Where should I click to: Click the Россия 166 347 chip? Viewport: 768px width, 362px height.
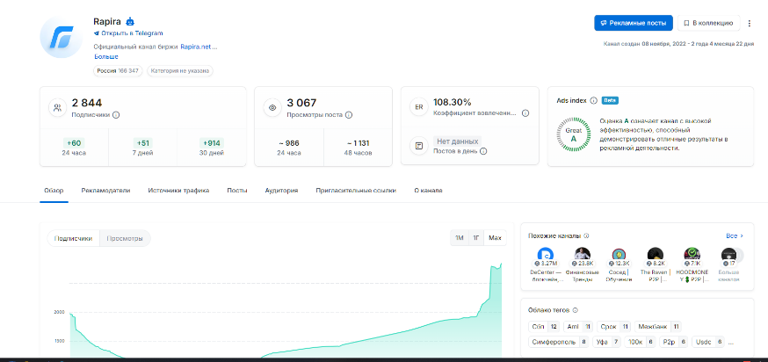coord(118,71)
